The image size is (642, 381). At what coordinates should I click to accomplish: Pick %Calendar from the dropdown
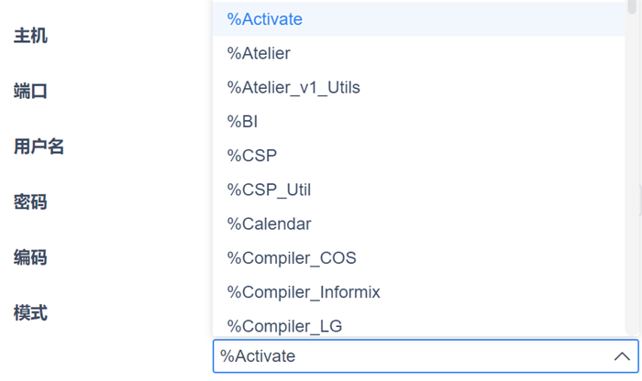pyautogui.click(x=270, y=224)
